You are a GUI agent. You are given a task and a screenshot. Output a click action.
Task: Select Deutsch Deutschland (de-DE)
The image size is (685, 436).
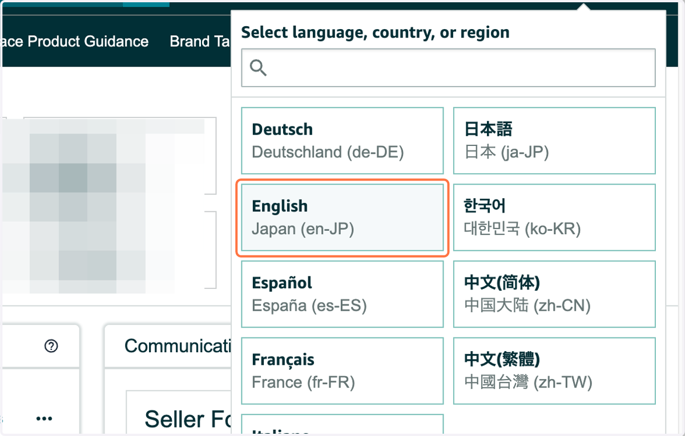pyautogui.click(x=342, y=141)
